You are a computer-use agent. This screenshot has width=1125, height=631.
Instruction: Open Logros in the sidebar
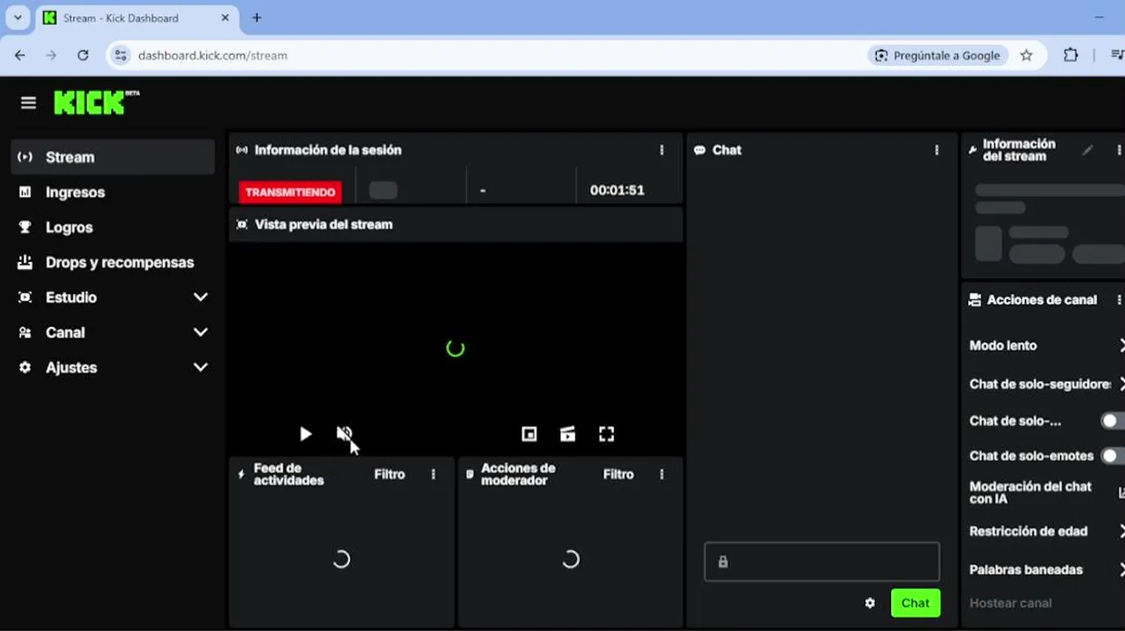[113, 227]
